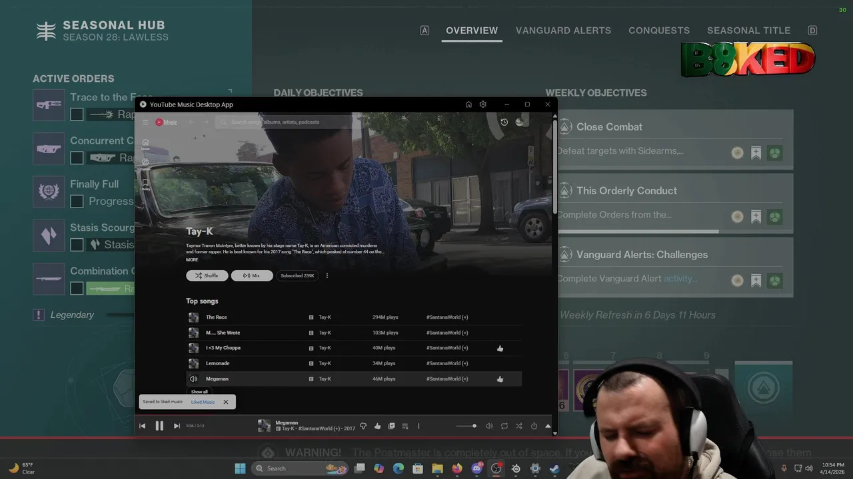Seek on the song progress bar
The height and width of the screenshot is (479, 853).
pos(344,416)
